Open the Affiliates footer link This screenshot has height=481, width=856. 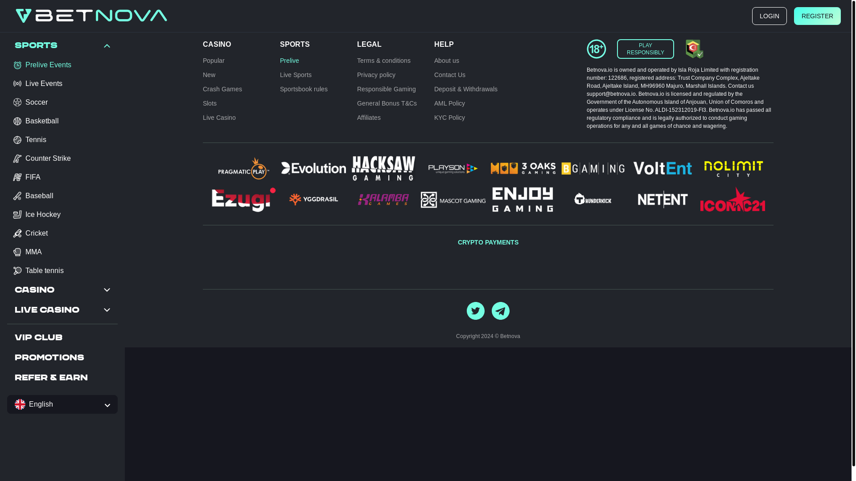tap(369, 118)
